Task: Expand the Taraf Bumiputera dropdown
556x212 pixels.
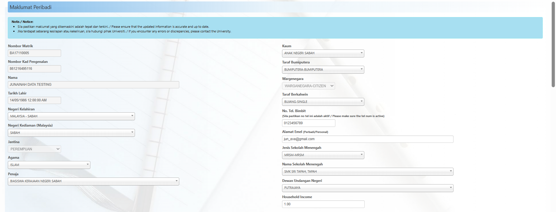Action: click(x=323, y=70)
